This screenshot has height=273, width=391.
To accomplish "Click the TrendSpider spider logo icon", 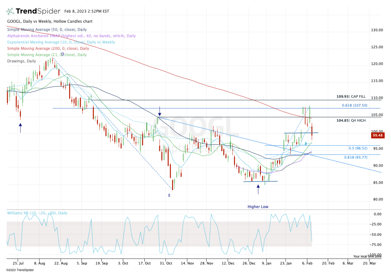I will (x=10, y=11).
